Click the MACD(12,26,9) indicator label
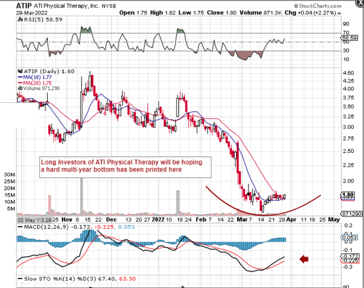 (47, 227)
